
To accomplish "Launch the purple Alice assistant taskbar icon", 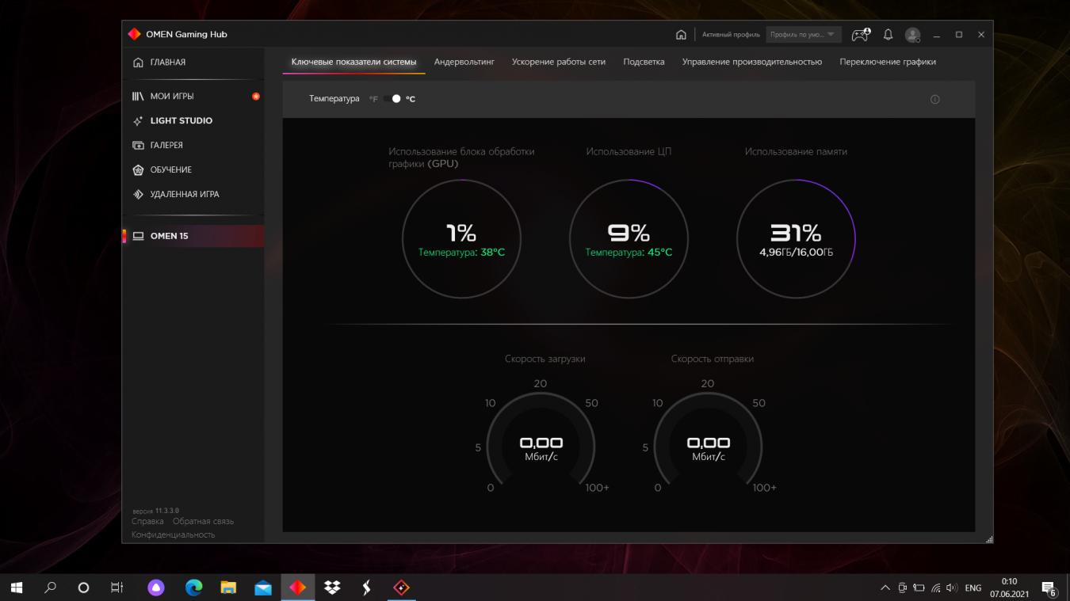I will [x=156, y=588].
